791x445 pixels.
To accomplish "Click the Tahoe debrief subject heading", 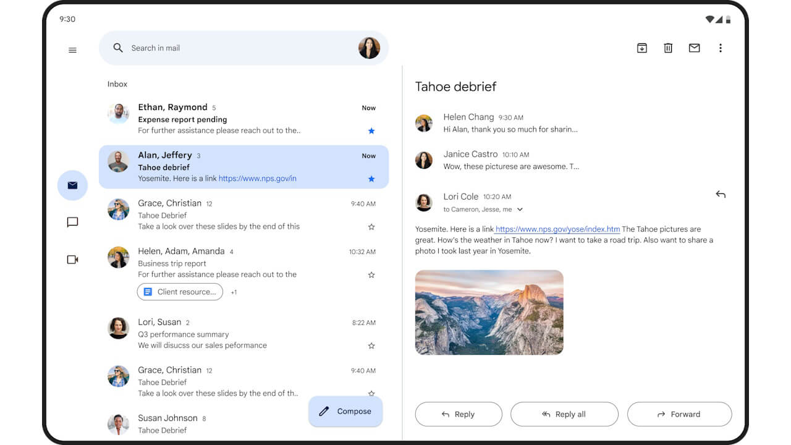I will pos(455,87).
